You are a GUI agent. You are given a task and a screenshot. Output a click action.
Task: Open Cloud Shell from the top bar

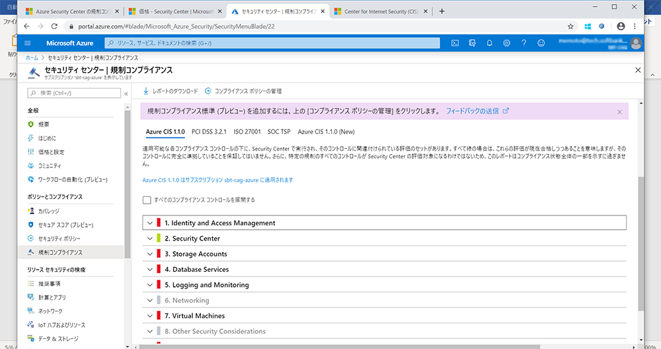point(455,43)
